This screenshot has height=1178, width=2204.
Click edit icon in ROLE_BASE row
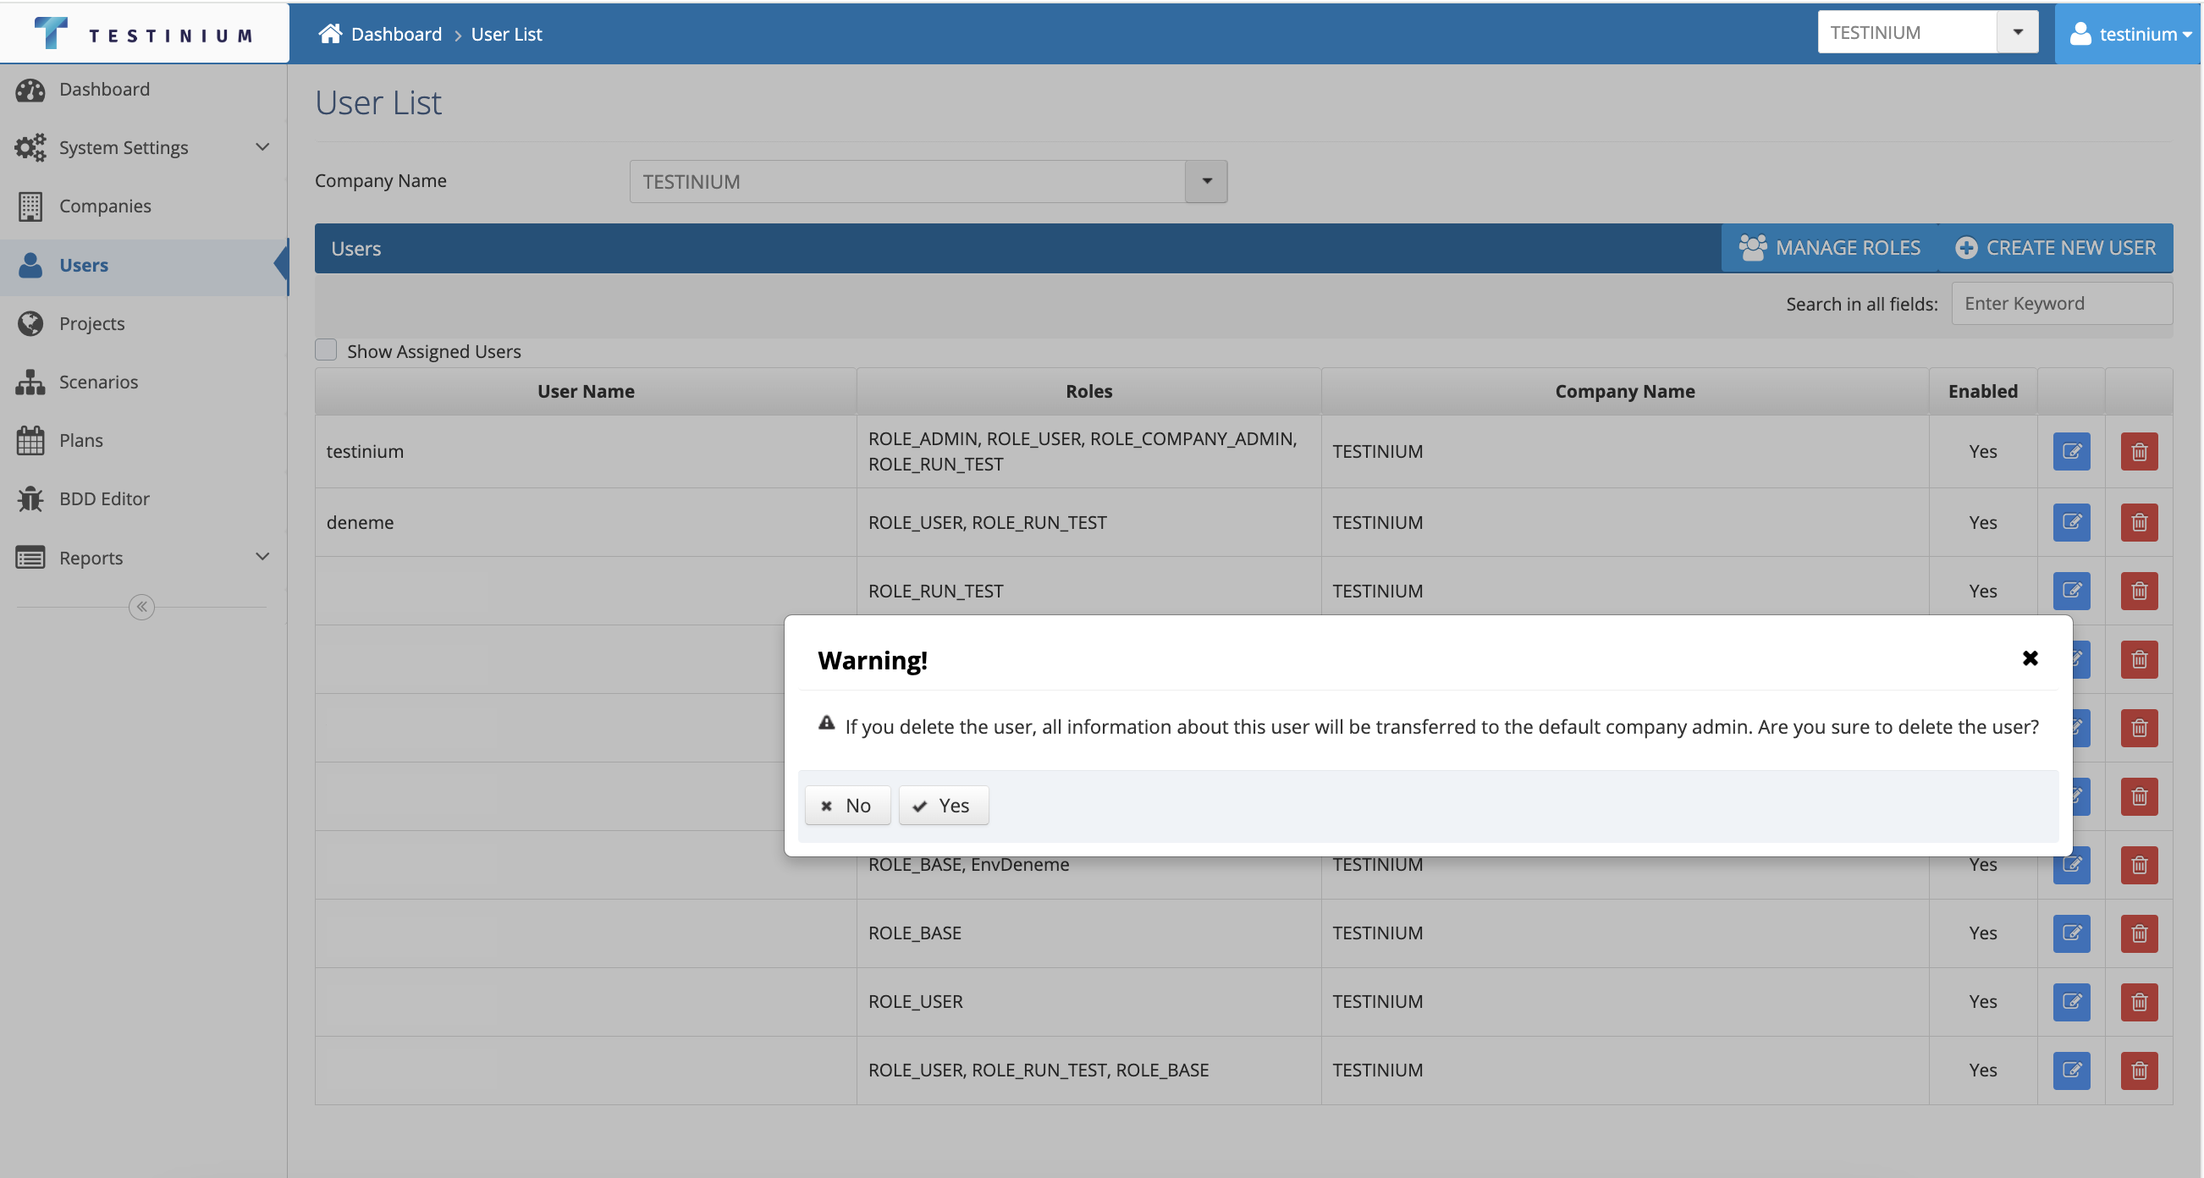(2070, 933)
